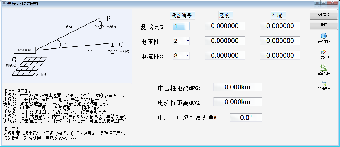Click the 截图保存 save icon

click(x=323, y=84)
